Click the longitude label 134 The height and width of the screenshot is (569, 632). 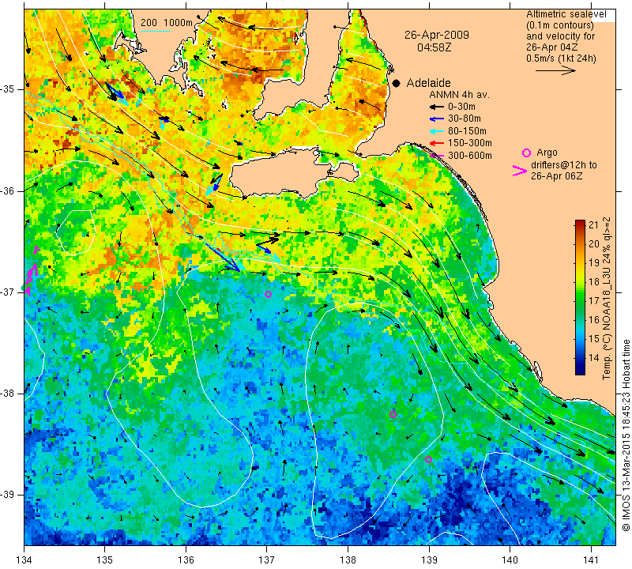pyautogui.click(x=24, y=560)
